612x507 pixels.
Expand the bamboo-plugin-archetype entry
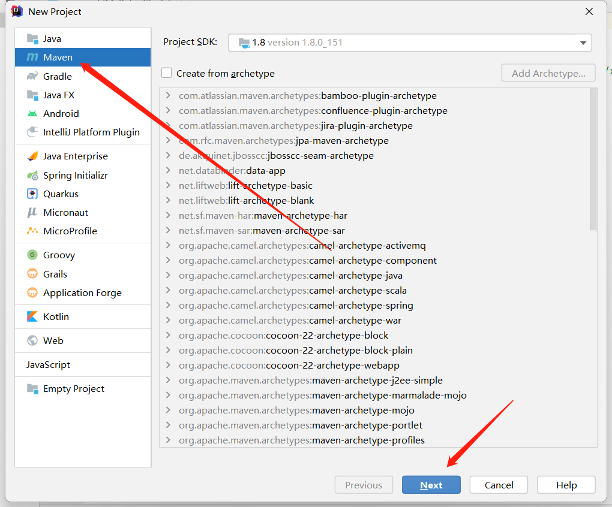coord(168,95)
